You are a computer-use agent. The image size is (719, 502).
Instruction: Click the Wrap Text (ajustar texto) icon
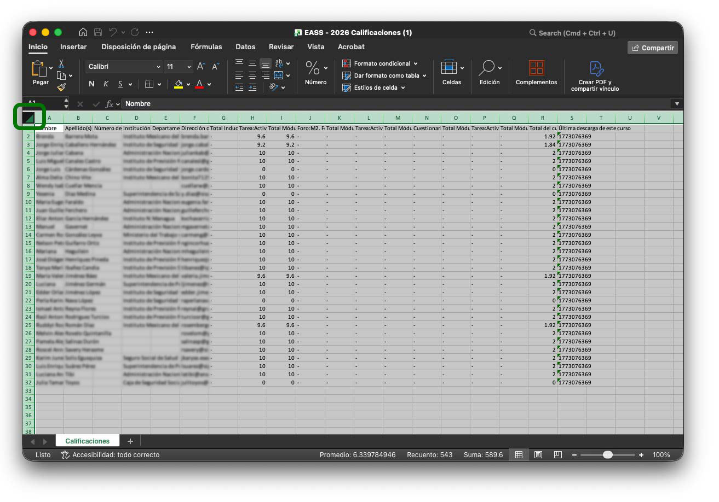[280, 64]
